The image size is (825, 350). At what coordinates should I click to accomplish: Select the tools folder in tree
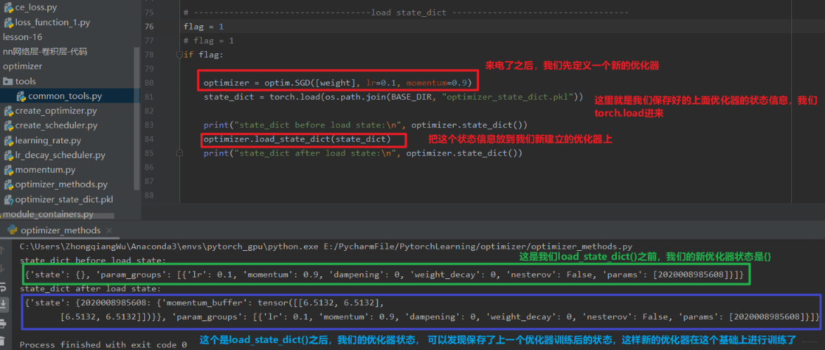pos(25,82)
